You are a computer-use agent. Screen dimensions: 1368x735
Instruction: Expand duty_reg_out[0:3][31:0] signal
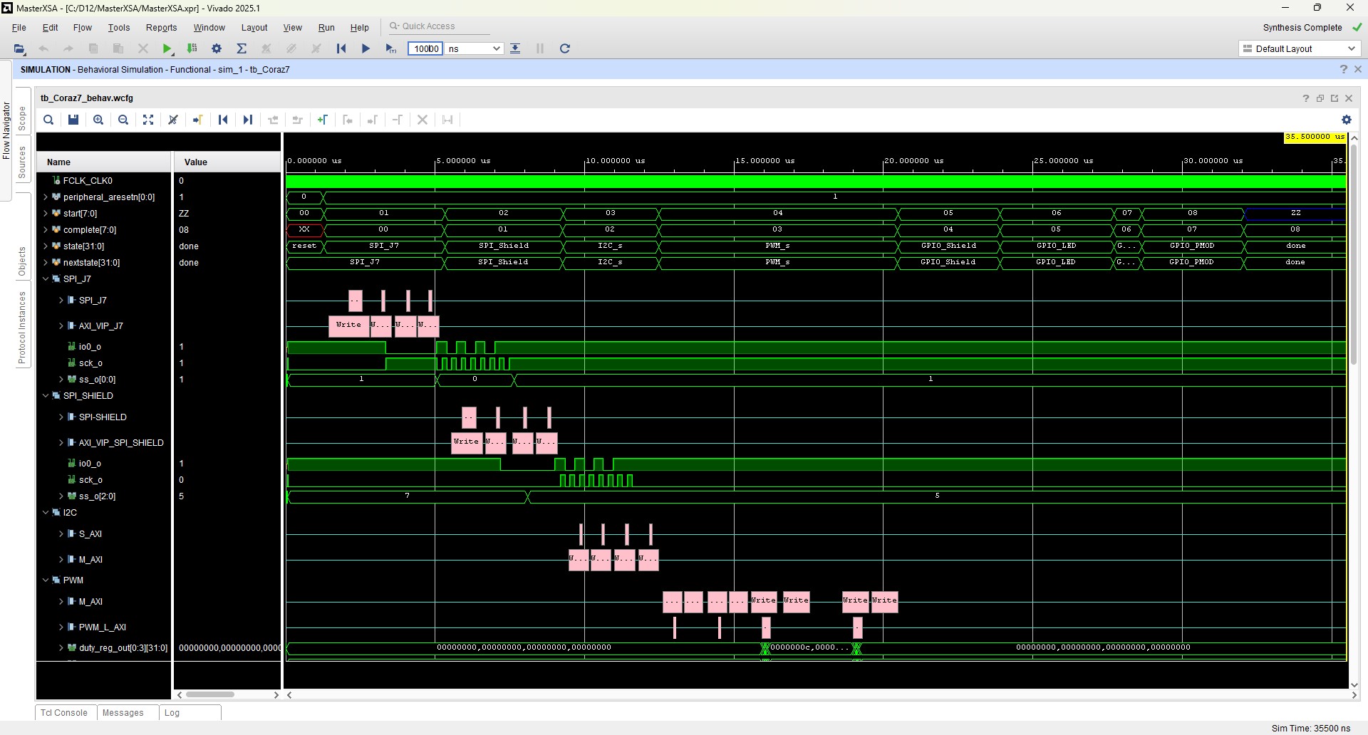click(61, 647)
